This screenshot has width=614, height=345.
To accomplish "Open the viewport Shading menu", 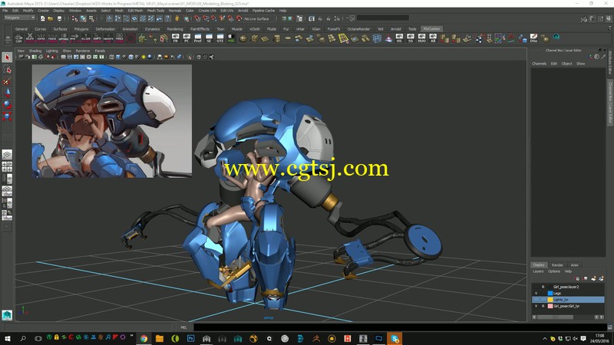I will click(35, 51).
